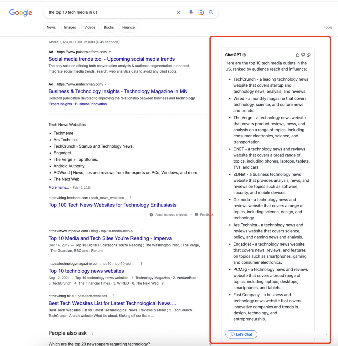338x346 pixels.
Task: Click the Let's Chat button
Action: tap(241, 334)
